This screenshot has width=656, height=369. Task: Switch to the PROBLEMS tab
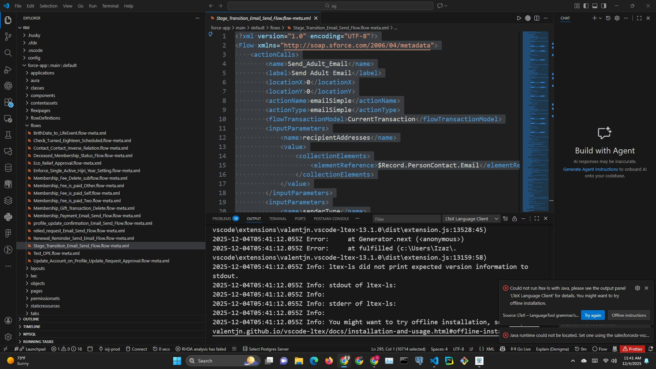pos(222,219)
